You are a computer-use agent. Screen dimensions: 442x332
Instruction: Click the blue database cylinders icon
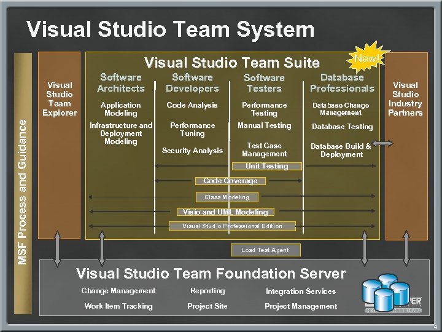(x=386, y=293)
